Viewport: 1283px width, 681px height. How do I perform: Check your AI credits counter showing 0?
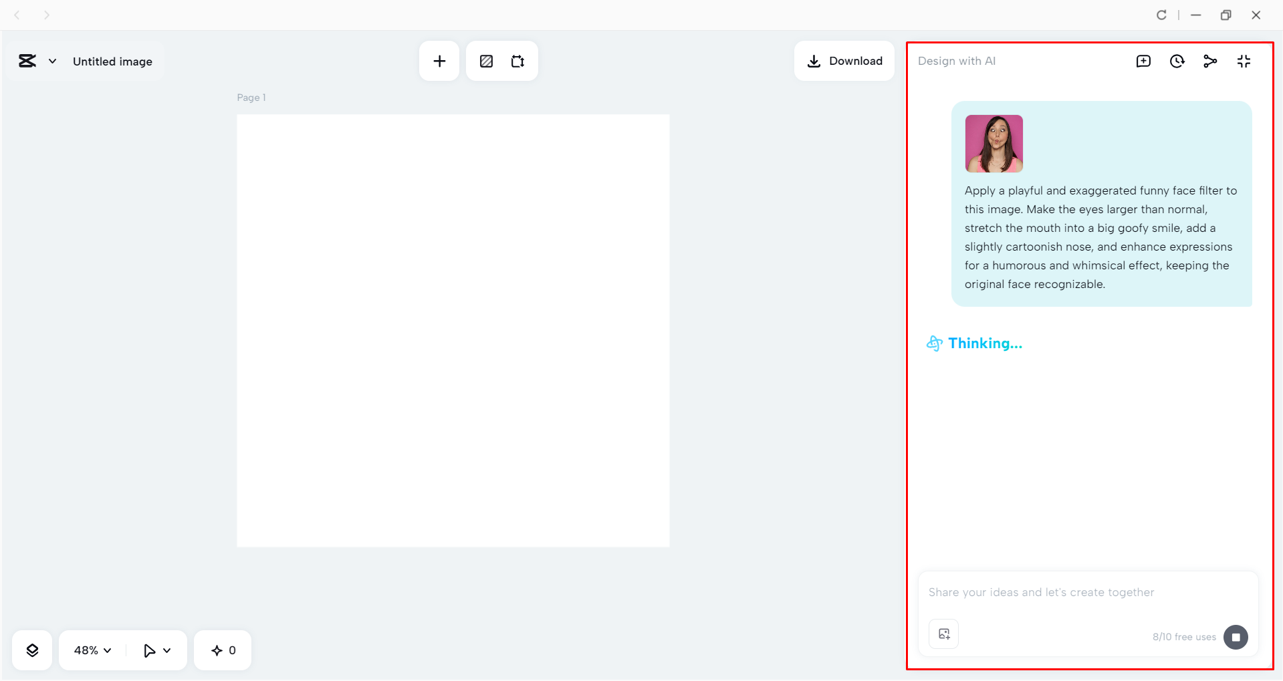222,650
